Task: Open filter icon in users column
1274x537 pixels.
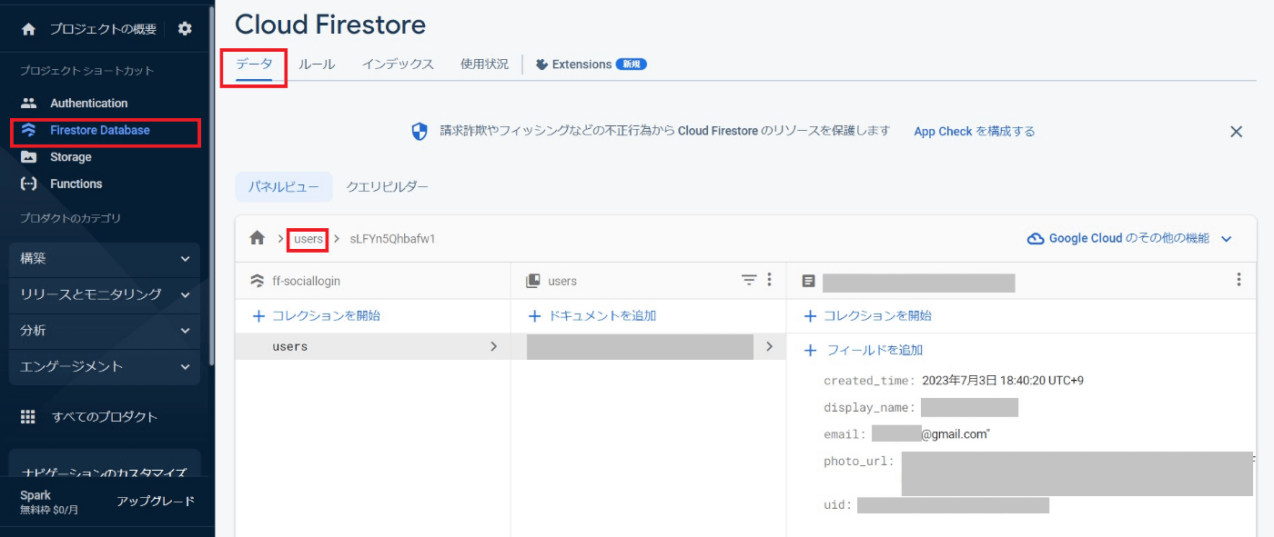Action: pos(749,280)
